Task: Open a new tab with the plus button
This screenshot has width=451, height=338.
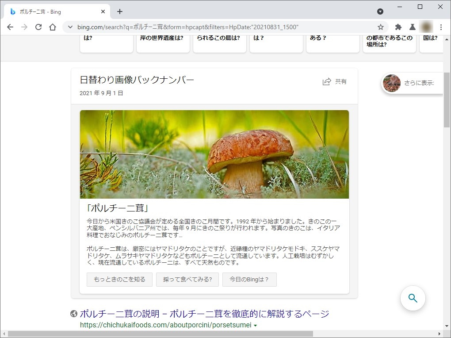Action: coord(120,11)
